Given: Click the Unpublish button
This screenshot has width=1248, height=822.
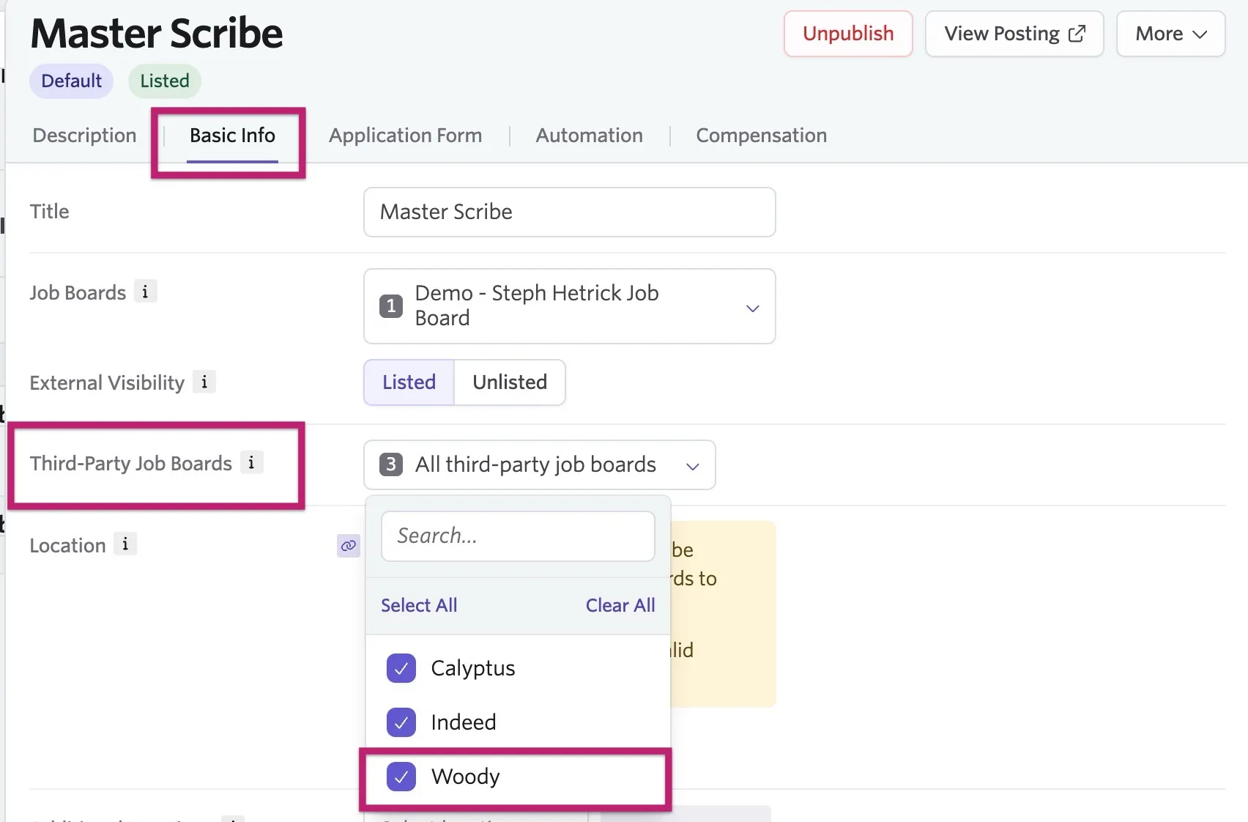Looking at the screenshot, I should pos(848,34).
